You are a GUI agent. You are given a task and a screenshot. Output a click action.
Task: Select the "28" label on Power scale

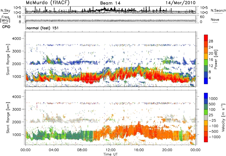coord(211,41)
